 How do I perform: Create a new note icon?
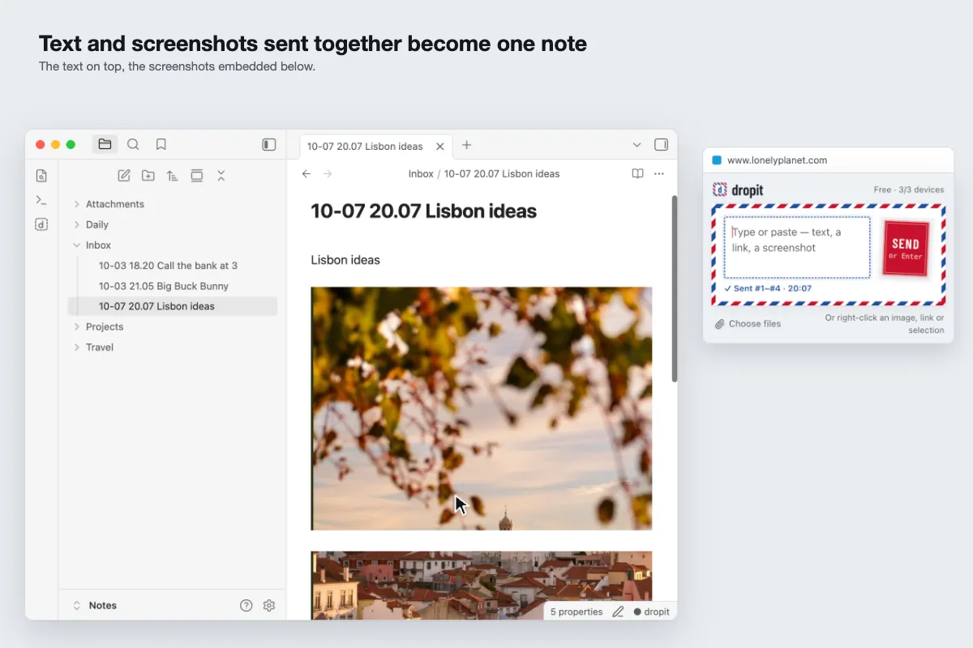click(124, 175)
